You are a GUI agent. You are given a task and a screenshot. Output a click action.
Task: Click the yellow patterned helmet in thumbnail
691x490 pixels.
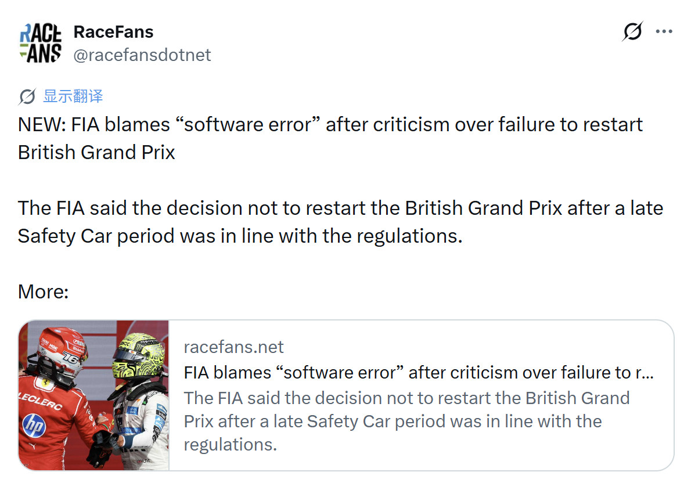pos(138,356)
